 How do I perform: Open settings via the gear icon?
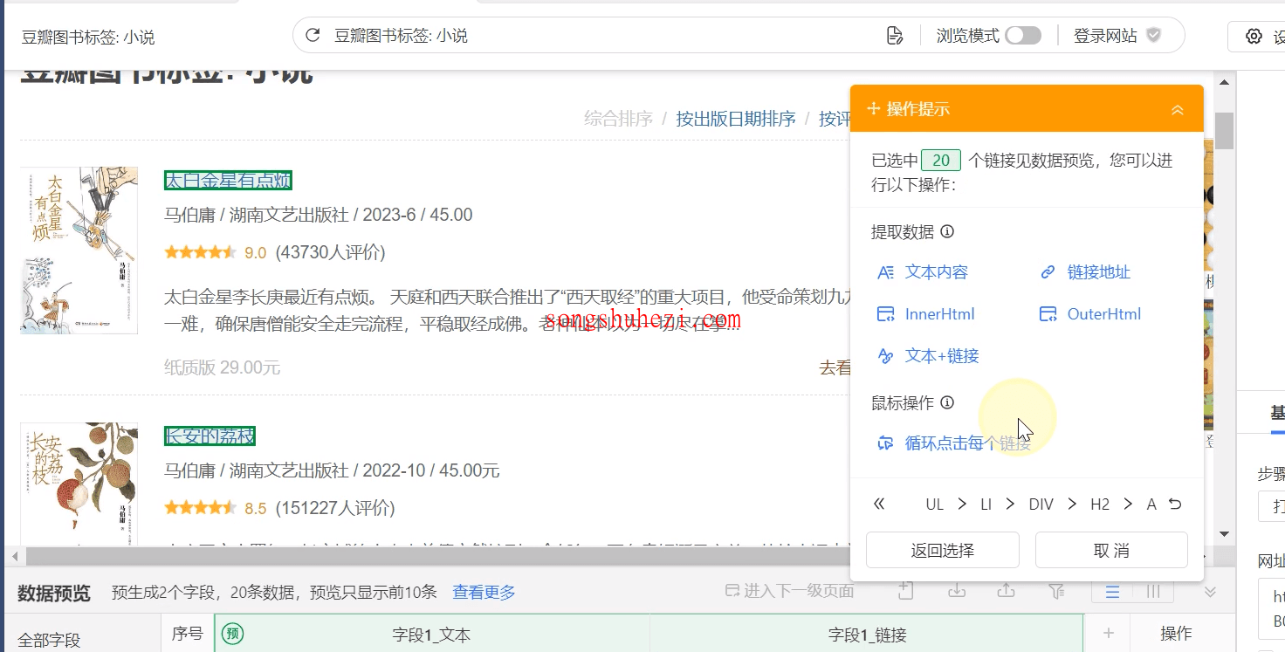[x=1254, y=37]
